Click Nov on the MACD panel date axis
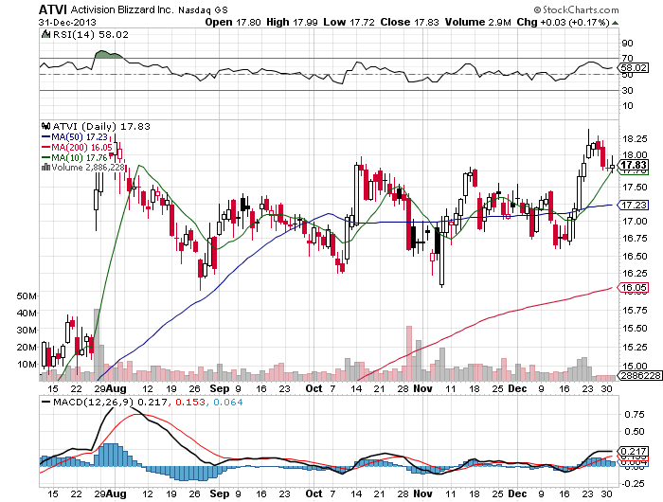 click(x=422, y=493)
